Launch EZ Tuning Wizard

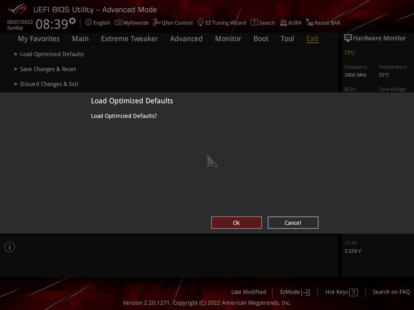pyautogui.click(x=226, y=23)
